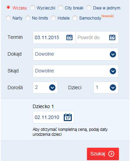Expand the Dokąd destination dropdown
This screenshot has width=131, height=161.
click(76, 54)
